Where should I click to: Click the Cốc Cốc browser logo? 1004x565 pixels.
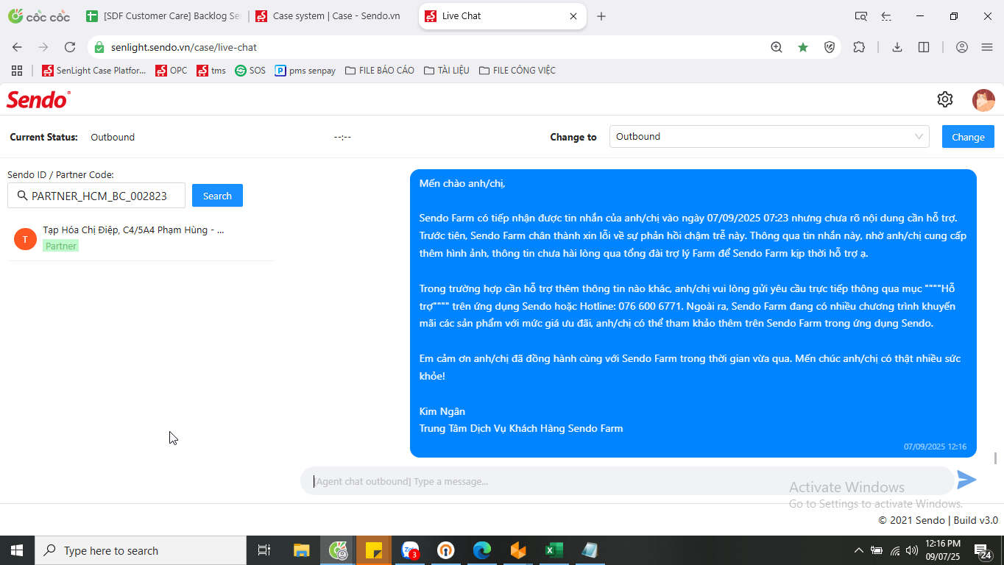(39, 16)
